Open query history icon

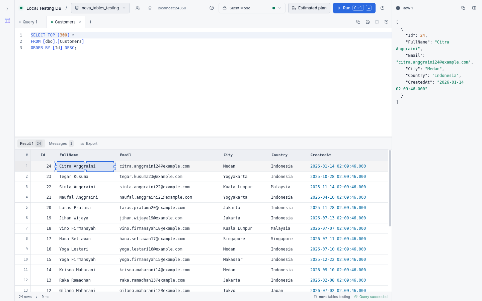(386, 22)
